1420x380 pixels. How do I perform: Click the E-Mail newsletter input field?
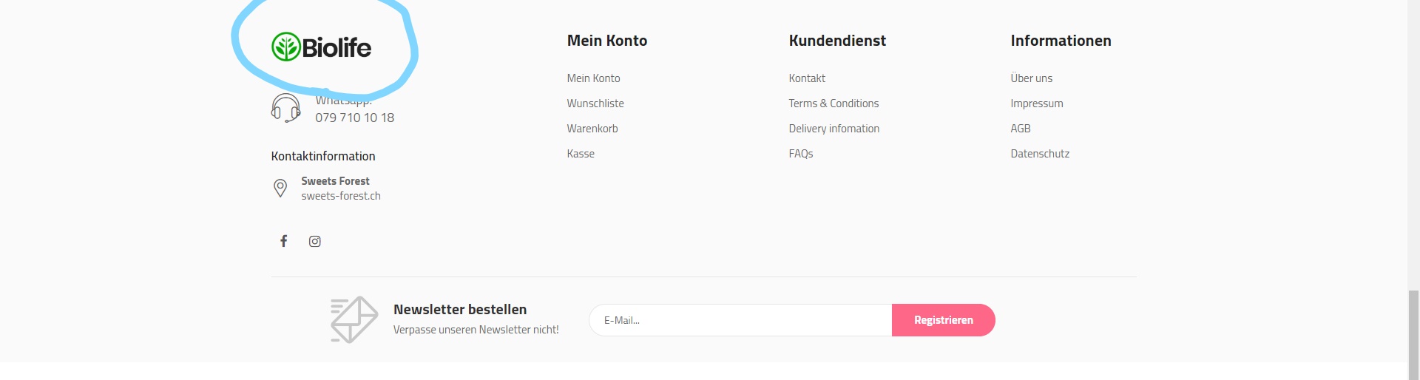click(x=740, y=320)
